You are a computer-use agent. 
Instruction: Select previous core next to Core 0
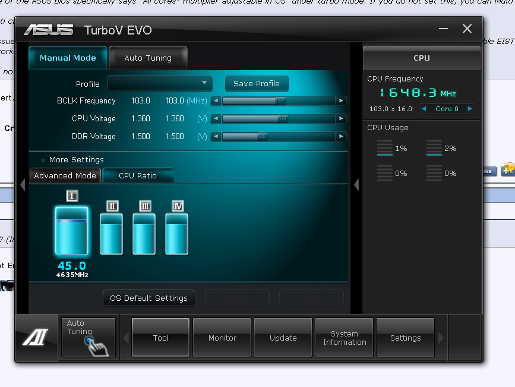tap(424, 109)
